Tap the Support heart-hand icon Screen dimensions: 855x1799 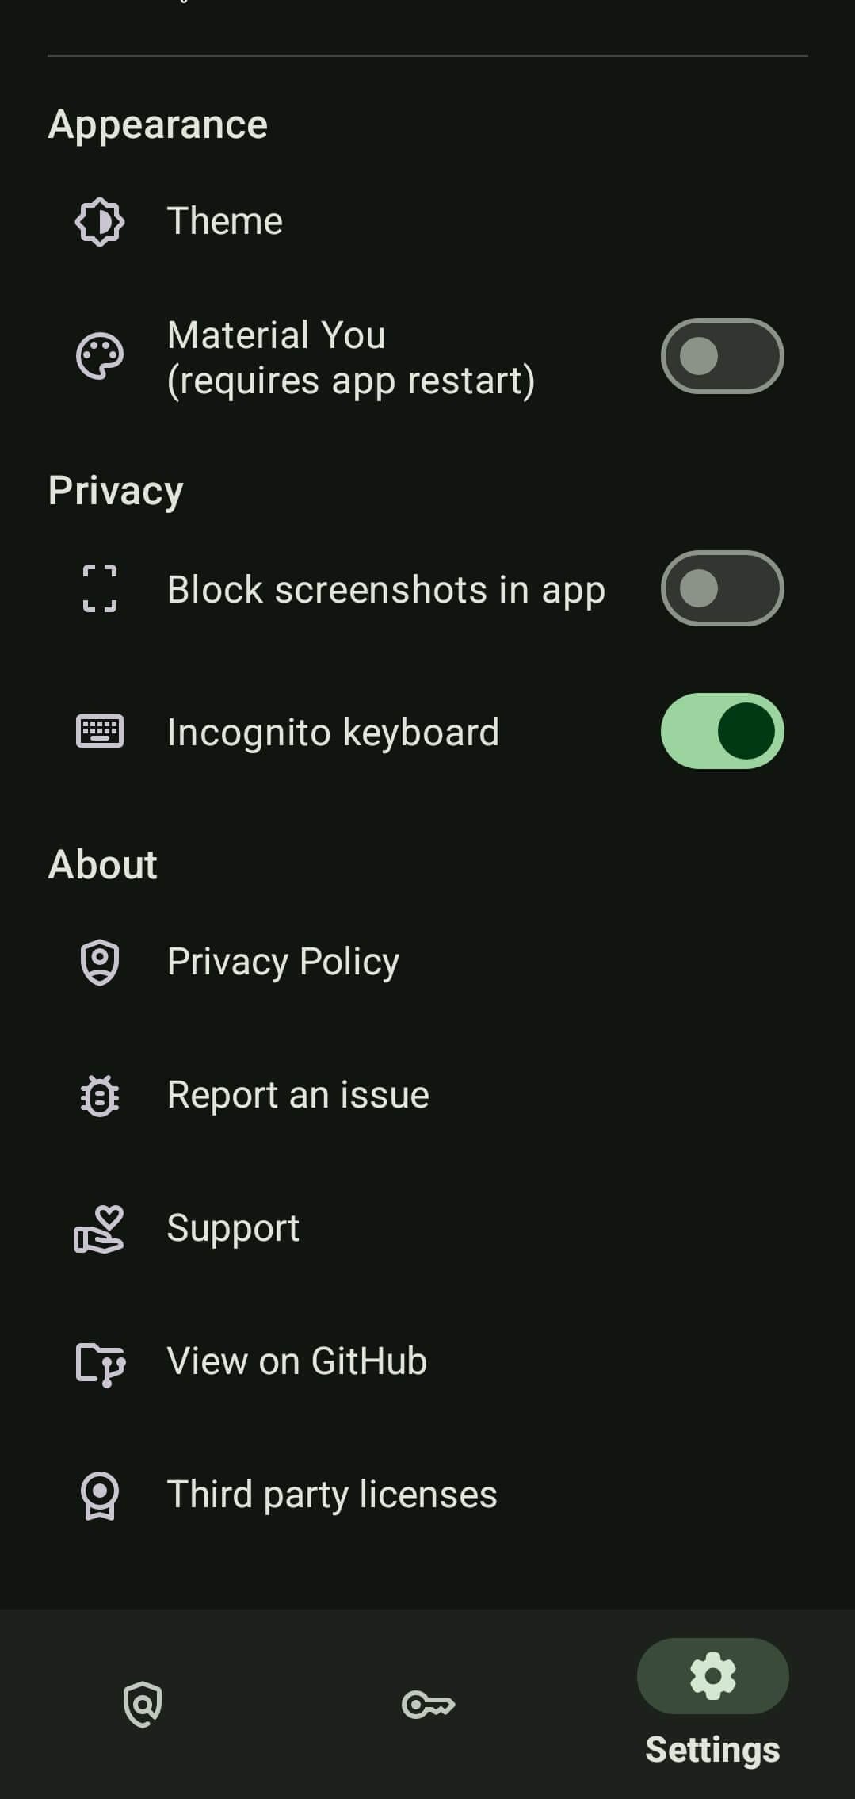point(100,1228)
